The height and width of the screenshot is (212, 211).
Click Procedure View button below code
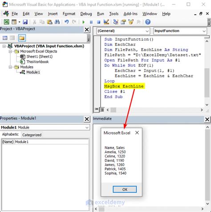97,109
